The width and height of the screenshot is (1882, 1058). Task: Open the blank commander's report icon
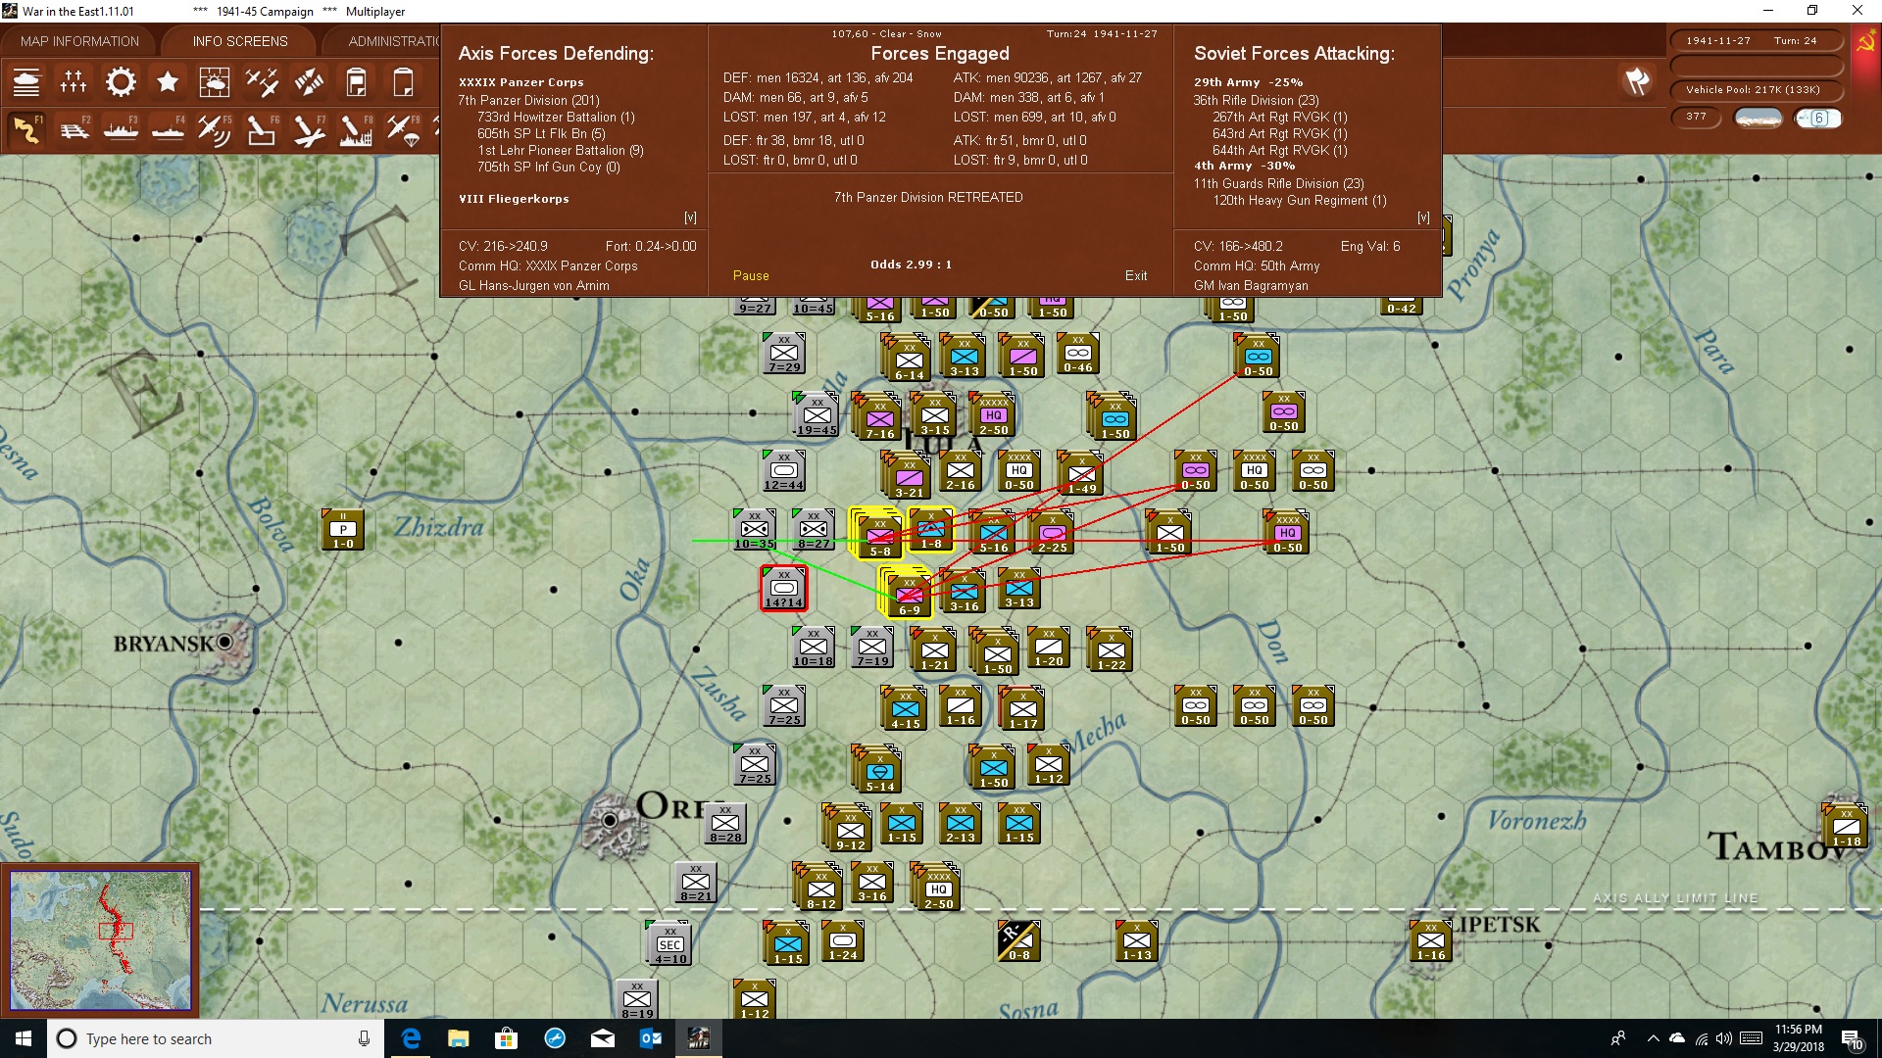click(x=403, y=82)
